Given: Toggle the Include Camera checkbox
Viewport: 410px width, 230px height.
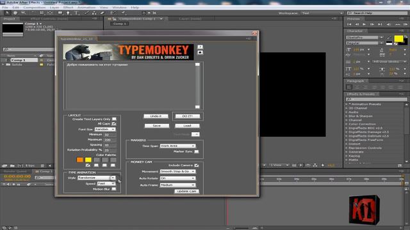Looking at the screenshot, I should (x=197, y=165).
